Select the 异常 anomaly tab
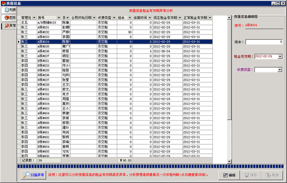 [9, 26]
